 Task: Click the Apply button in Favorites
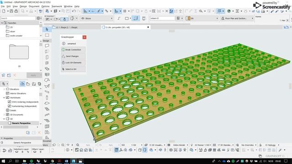(33, 75)
